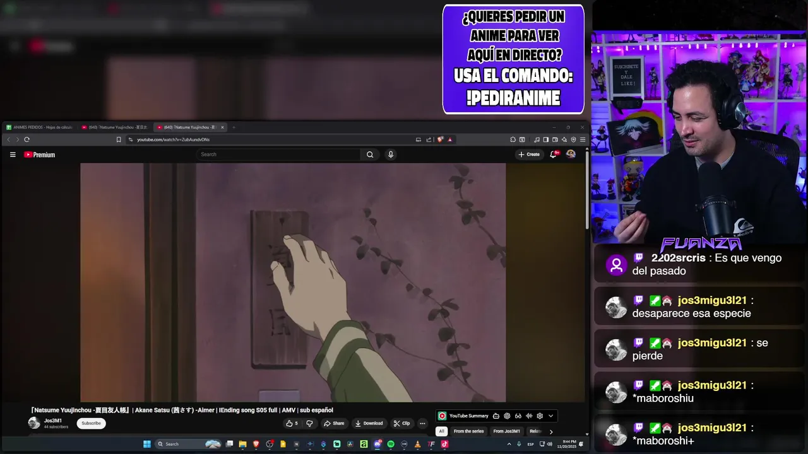
Task: Click chat message 'desaparece esa especie'
Action: [x=691, y=313]
